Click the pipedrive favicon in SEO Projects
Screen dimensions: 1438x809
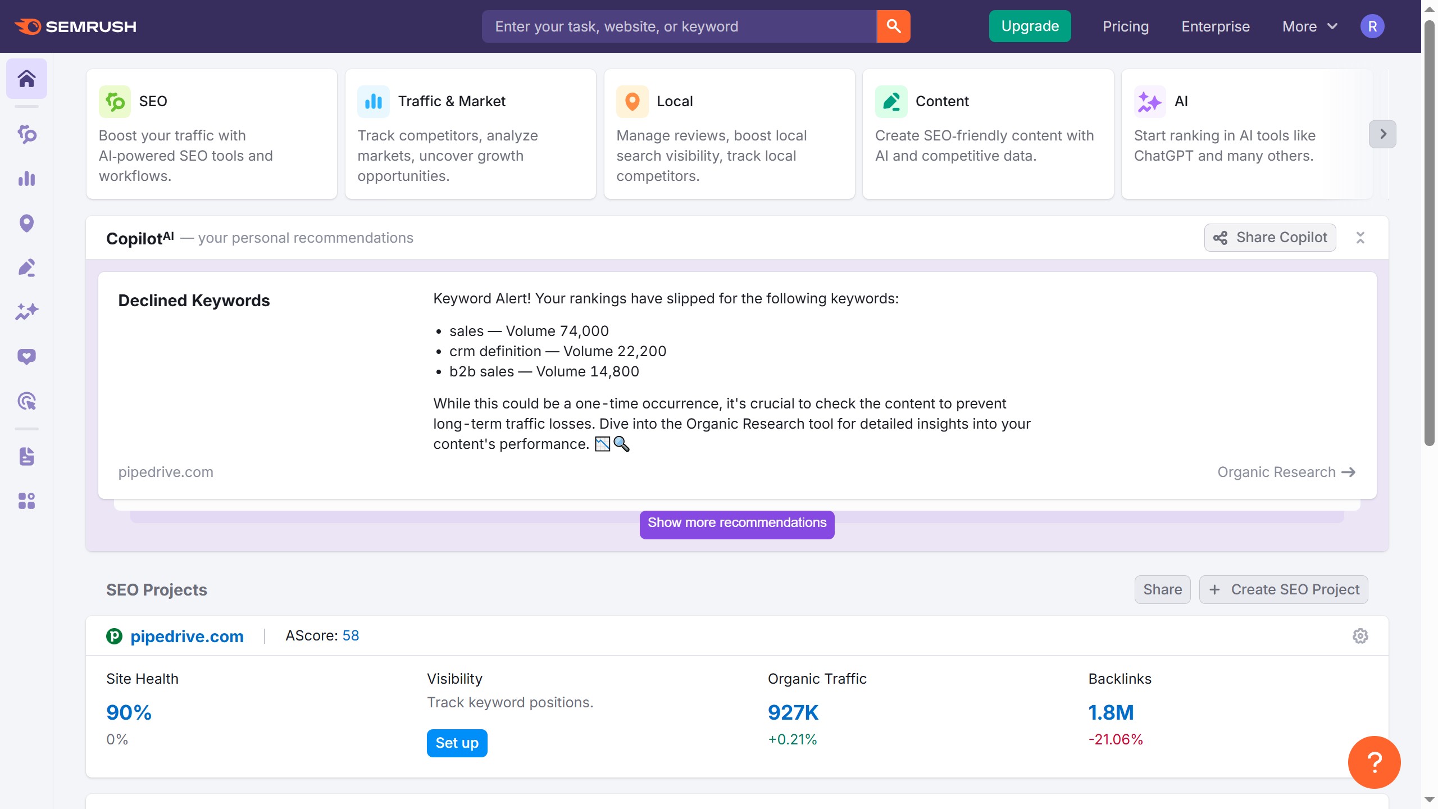(x=114, y=636)
